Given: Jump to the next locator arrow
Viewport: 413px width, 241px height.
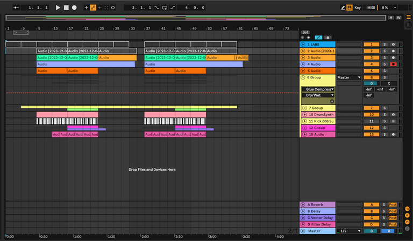Looking at the screenshot, I should coord(308,38).
